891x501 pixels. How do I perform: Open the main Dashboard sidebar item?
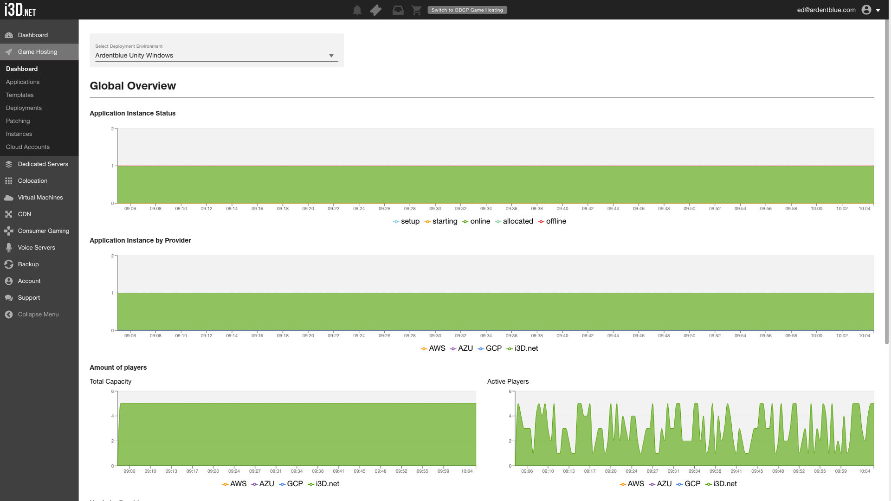(39, 35)
